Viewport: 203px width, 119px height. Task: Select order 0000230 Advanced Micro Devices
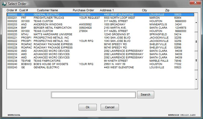coord(101,51)
